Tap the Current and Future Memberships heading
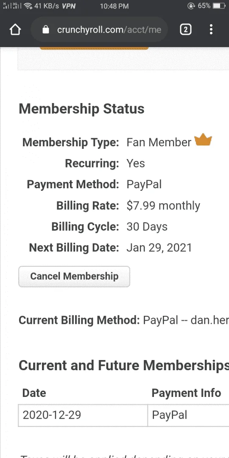The height and width of the screenshot is (458, 229). click(124, 365)
